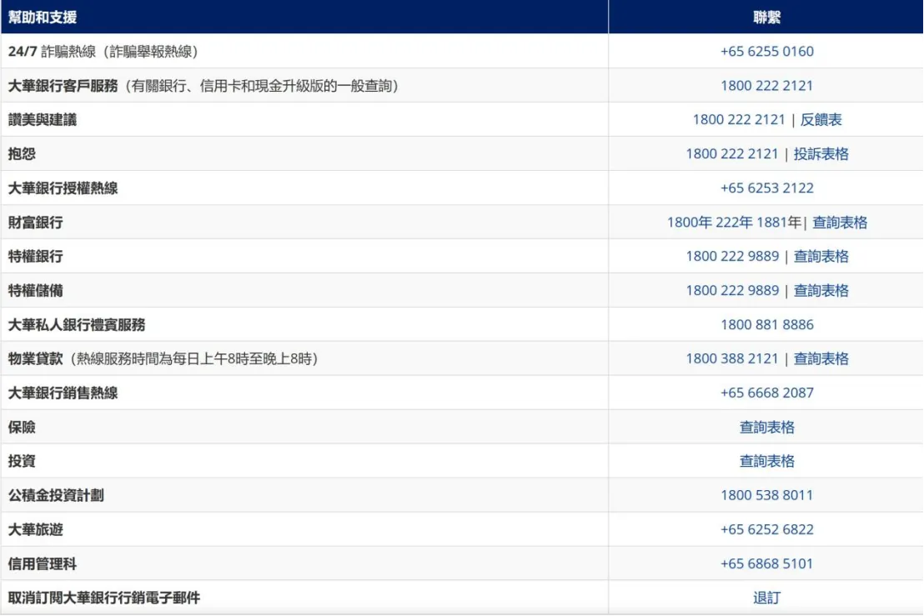
Task: Click 1800 222 2121 in 讚美與建議 row
Action: [x=739, y=119]
